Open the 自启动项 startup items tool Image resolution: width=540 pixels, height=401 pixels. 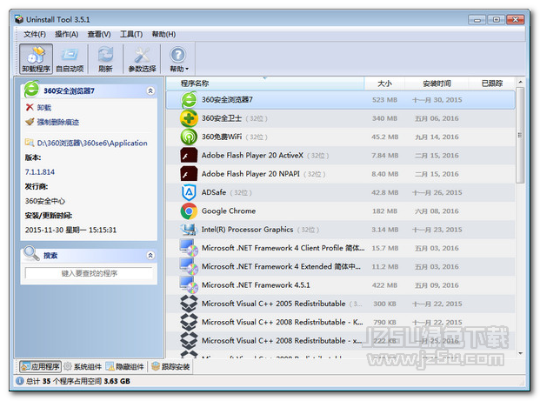70,59
